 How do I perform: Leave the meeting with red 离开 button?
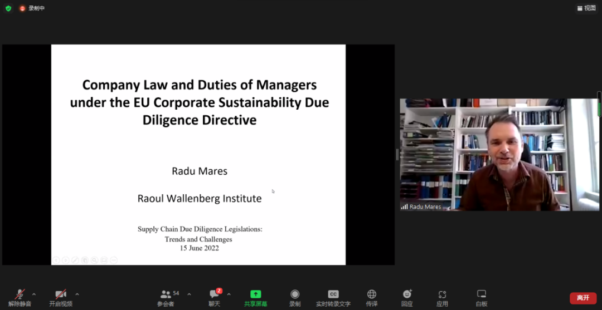click(582, 298)
